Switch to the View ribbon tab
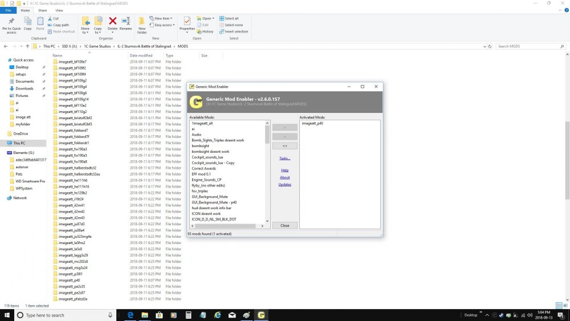The height and width of the screenshot is (321, 570). 59,10
